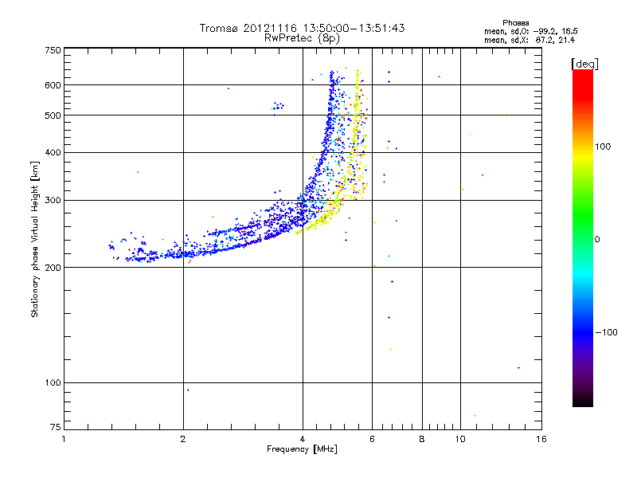Click the '6' tick label on the frequency axis
The width and height of the screenshot is (637, 478).
coord(372,439)
